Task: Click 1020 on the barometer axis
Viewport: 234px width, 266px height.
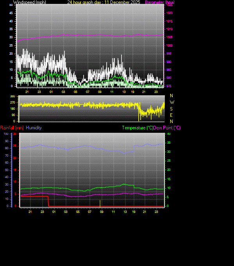Action: [169, 13]
